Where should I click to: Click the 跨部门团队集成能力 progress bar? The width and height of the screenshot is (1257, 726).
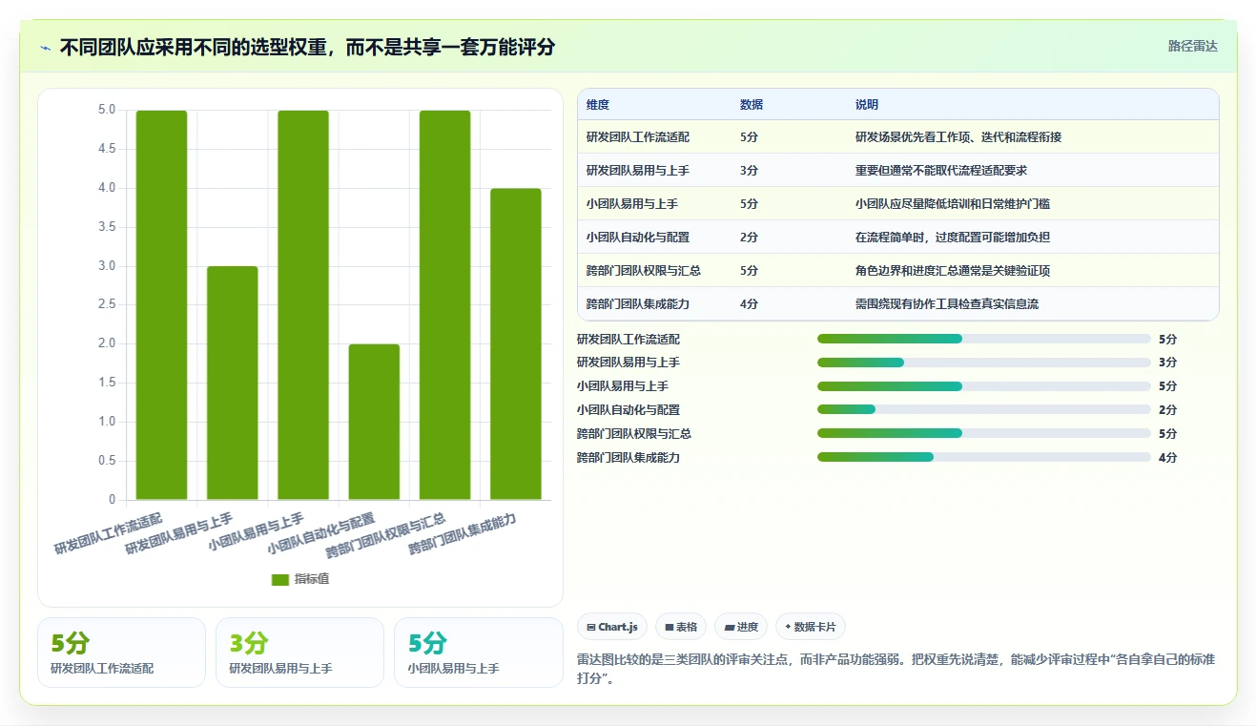pos(984,458)
